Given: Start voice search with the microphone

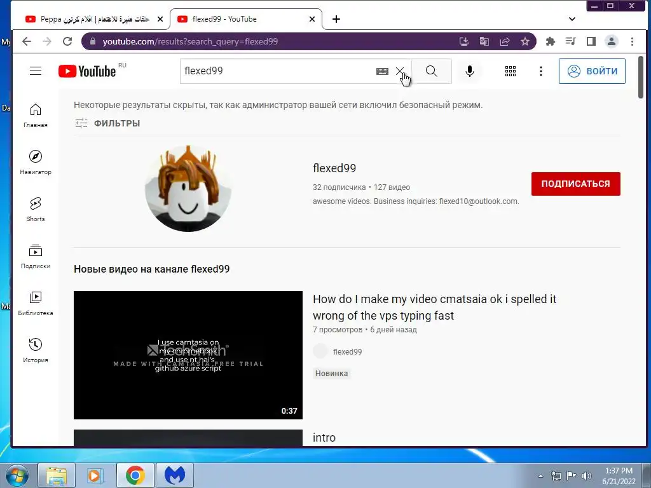Looking at the screenshot, I should coord(470,71).
